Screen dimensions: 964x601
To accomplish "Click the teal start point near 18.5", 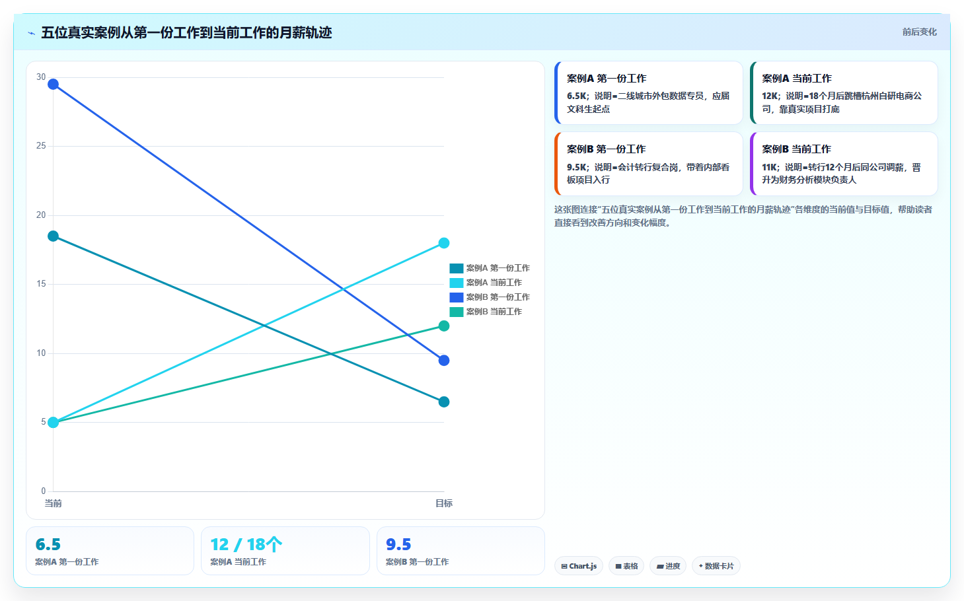I will click(x=54, y=236).
